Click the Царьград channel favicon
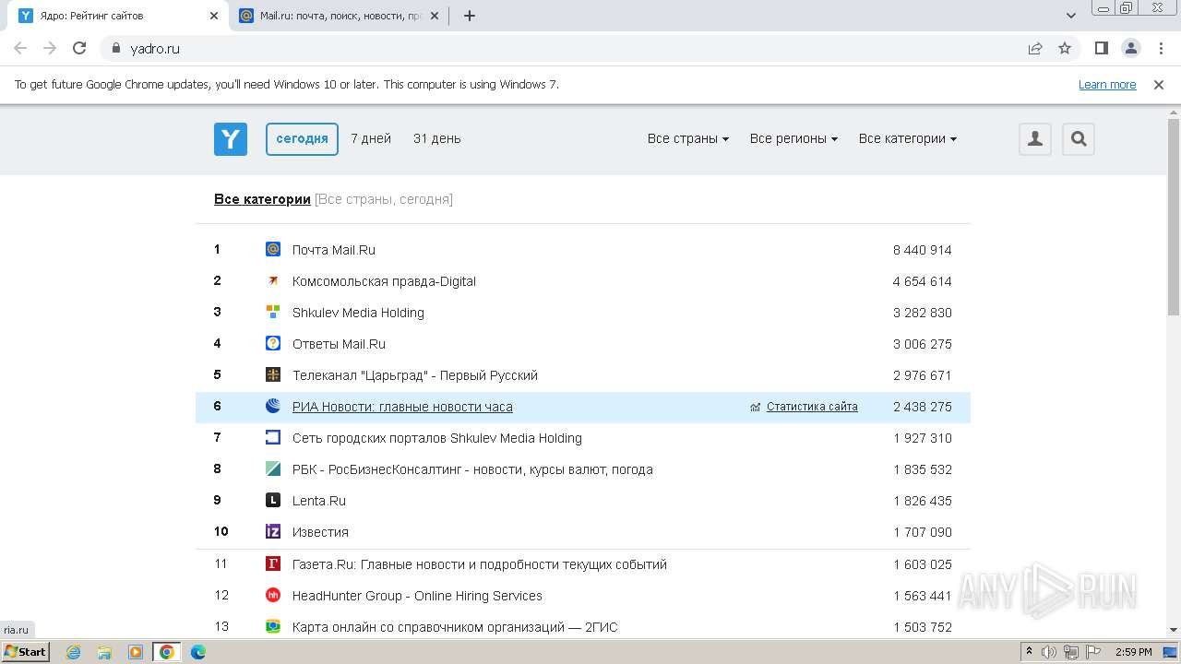 pyautogui.click(x=273, y=374)
